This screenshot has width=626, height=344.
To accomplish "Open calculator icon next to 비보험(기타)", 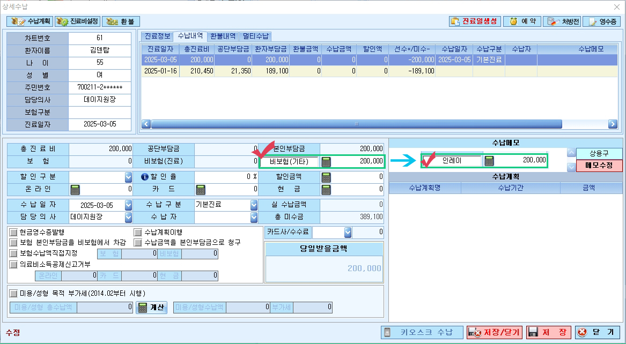I will (x=326, y=161).
